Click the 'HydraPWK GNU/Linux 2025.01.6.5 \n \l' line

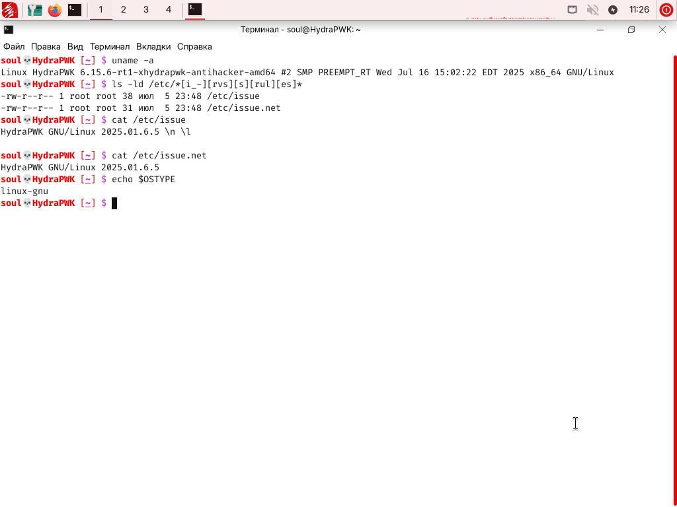(96, 132)
